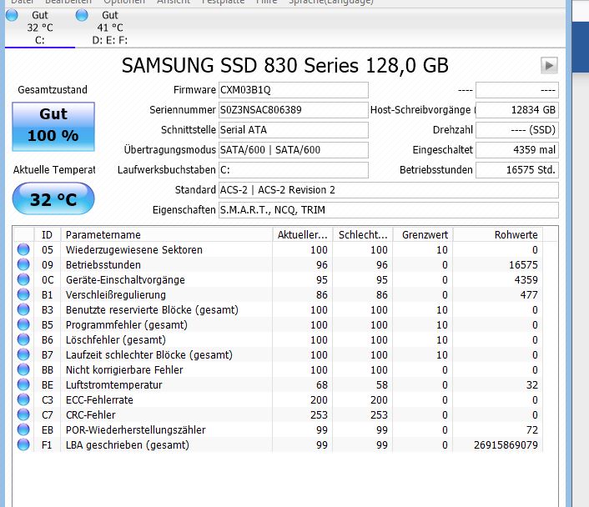Viewport: 589px width, 507px height.
Task: Click Eingeschaltet value 4359 mal
Action: (517, 150)
